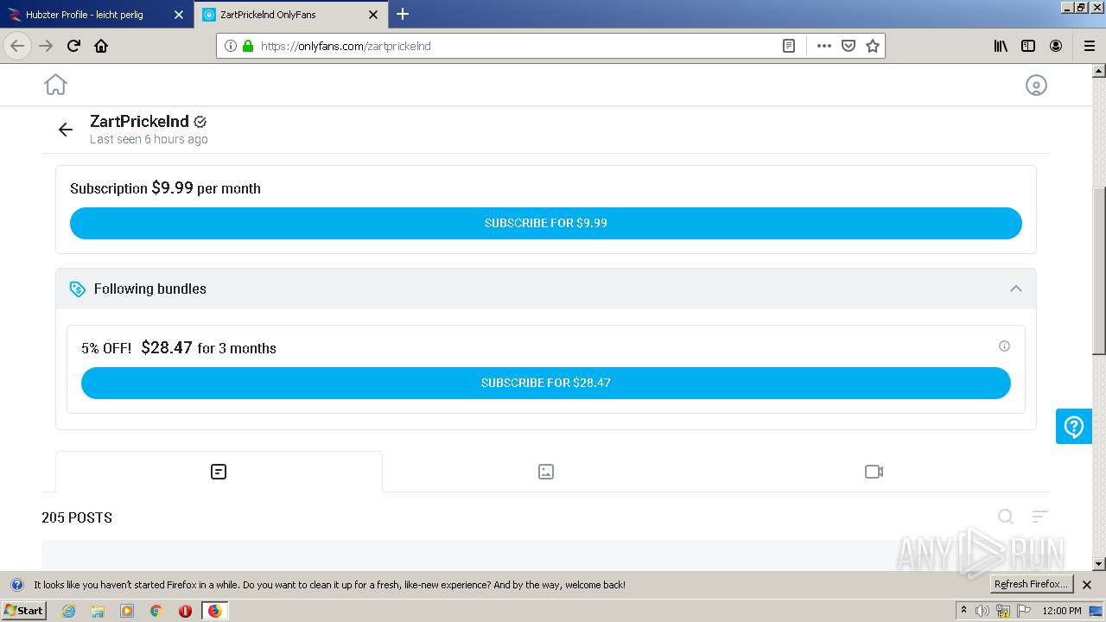This screenshot has width=1106, height=622.
Task: Switch to posts feed tab
Action: tap(219, 472)
